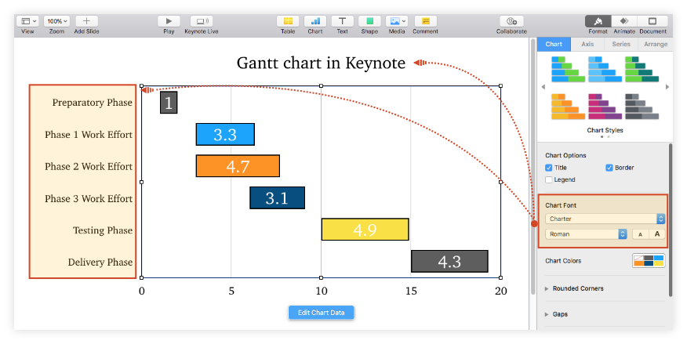687x344 pixels.
Task: Open the Shape tool
Action: 369,21
